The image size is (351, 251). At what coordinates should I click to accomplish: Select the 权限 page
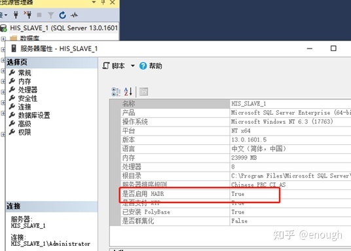pyautogui.click(x=25, y=132)
